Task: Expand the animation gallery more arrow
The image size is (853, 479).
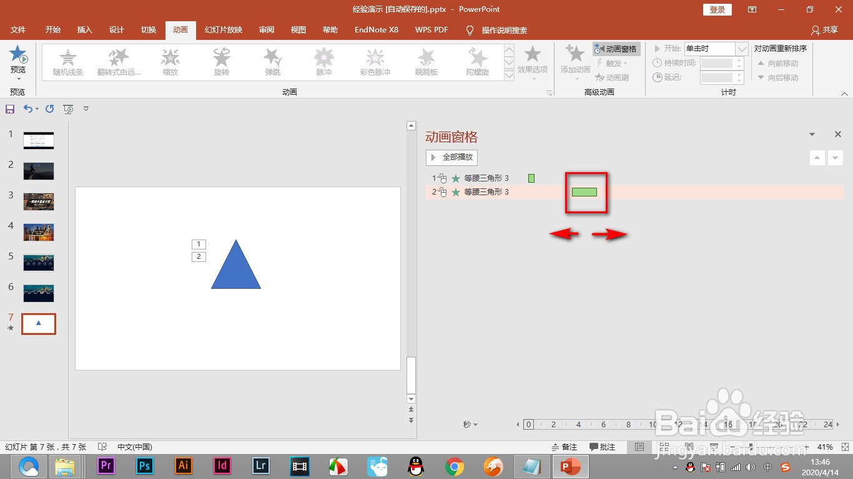Action: (x=509, y=75)
